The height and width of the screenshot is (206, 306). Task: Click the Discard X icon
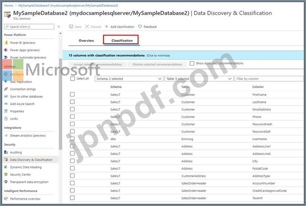[87, 27]
